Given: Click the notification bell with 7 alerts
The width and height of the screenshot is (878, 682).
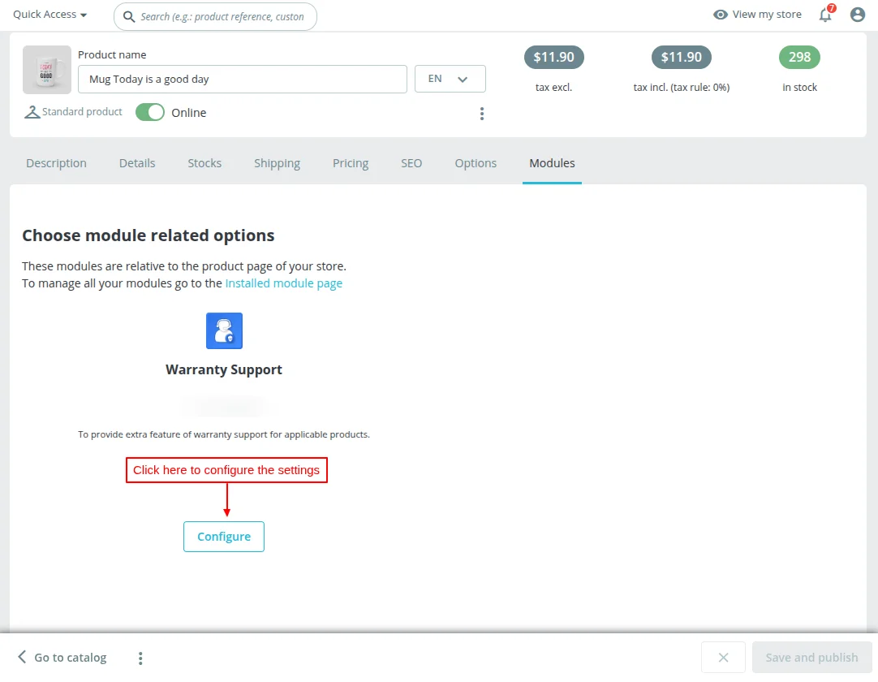Looking at the screenshot, I should tap(825, 15).
